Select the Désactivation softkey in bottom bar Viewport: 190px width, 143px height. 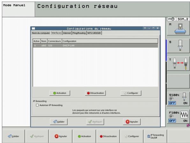[108, 136]
